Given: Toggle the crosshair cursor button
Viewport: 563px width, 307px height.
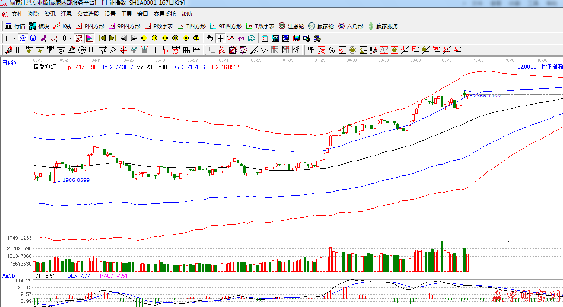Looking at the screenshot, I should point(220,38).
